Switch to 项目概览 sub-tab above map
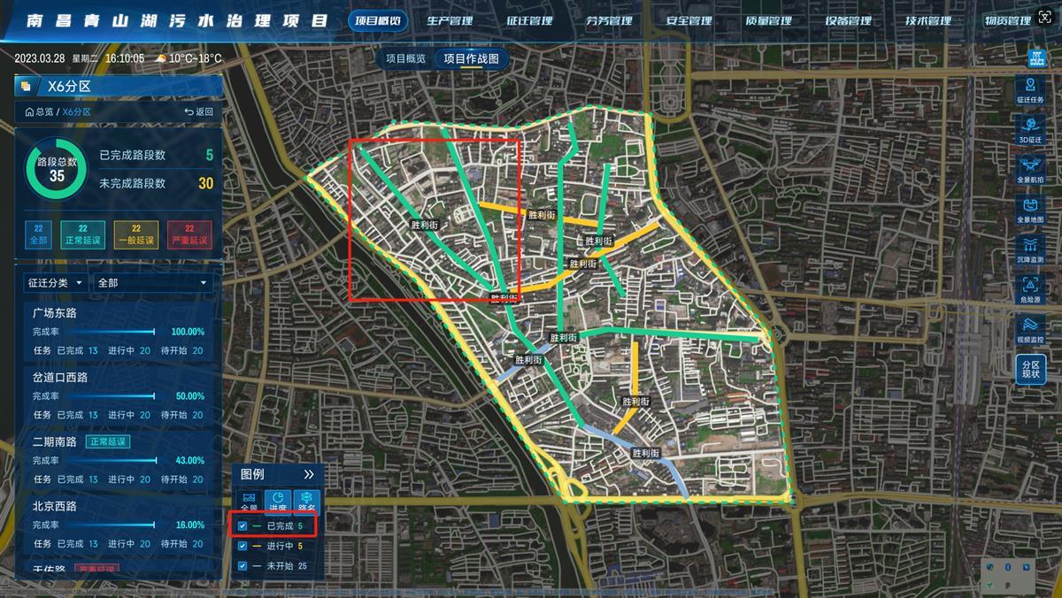1062x598 pixels. [405, 58]
